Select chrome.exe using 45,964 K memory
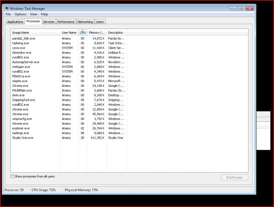This screenshot has width=274, height=207. coord(69,114)
